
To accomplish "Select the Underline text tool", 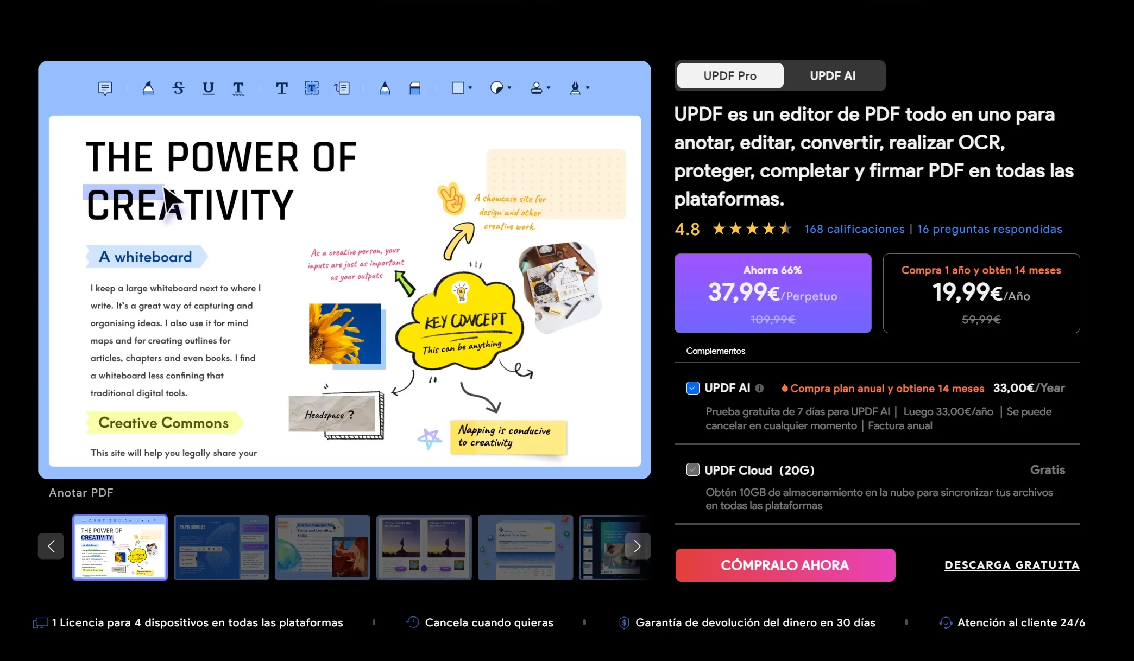I will tap(209, 87).
